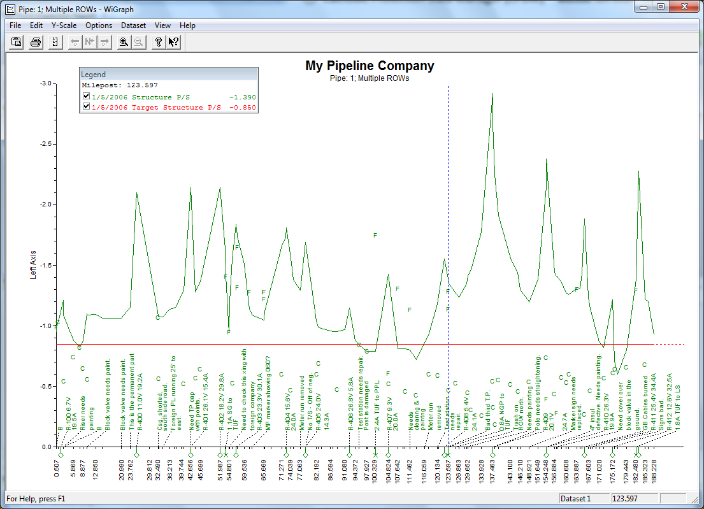Screen dimensions: 704x509
Task: Click the Pipe: 1; Multiple ROWs subtitle
Action: click(370, 78)
